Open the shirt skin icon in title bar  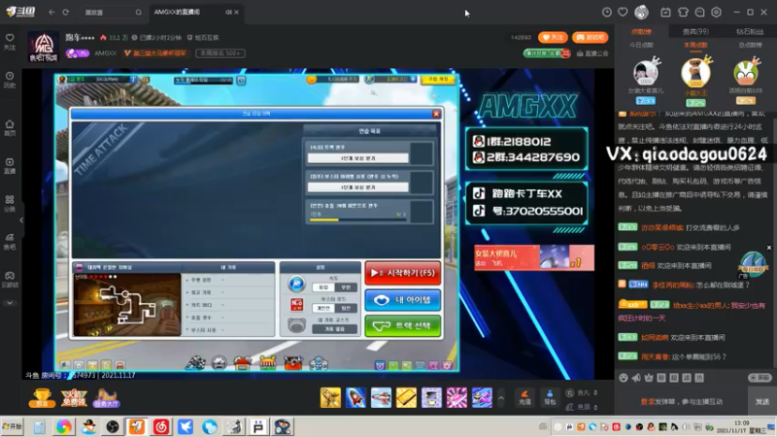click(x=683, y=13)
